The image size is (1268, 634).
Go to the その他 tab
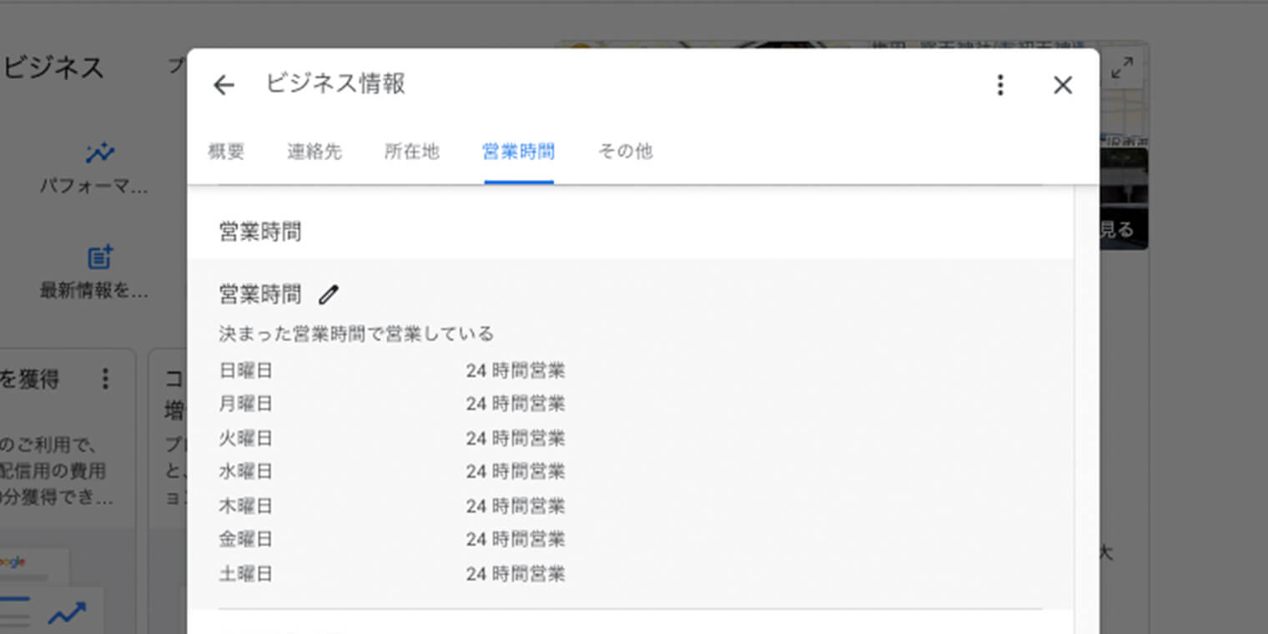tap(625, 152)
